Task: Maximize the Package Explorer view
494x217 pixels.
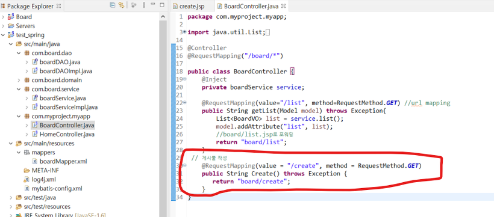Action: pos(162,5)
